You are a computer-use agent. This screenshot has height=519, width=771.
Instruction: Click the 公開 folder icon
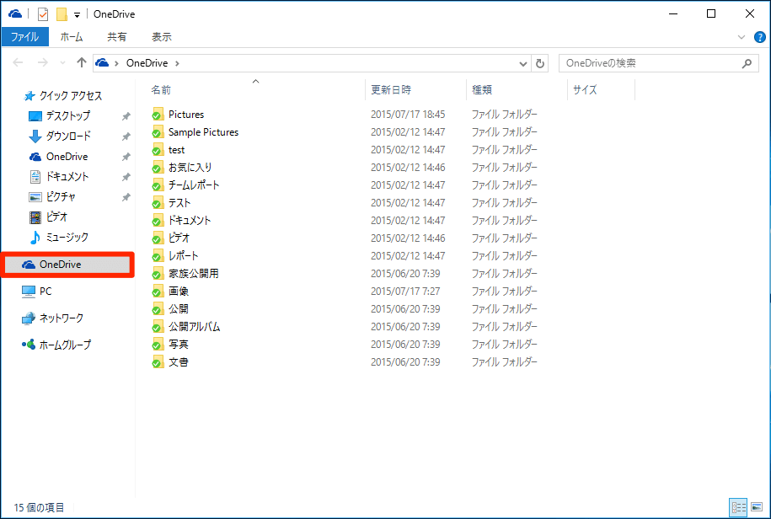pos(158,309)
